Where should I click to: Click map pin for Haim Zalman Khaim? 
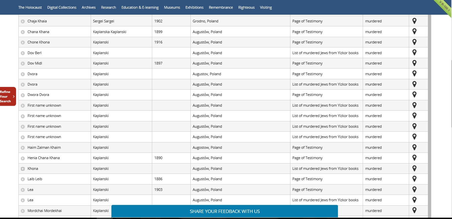coord(414,147)
